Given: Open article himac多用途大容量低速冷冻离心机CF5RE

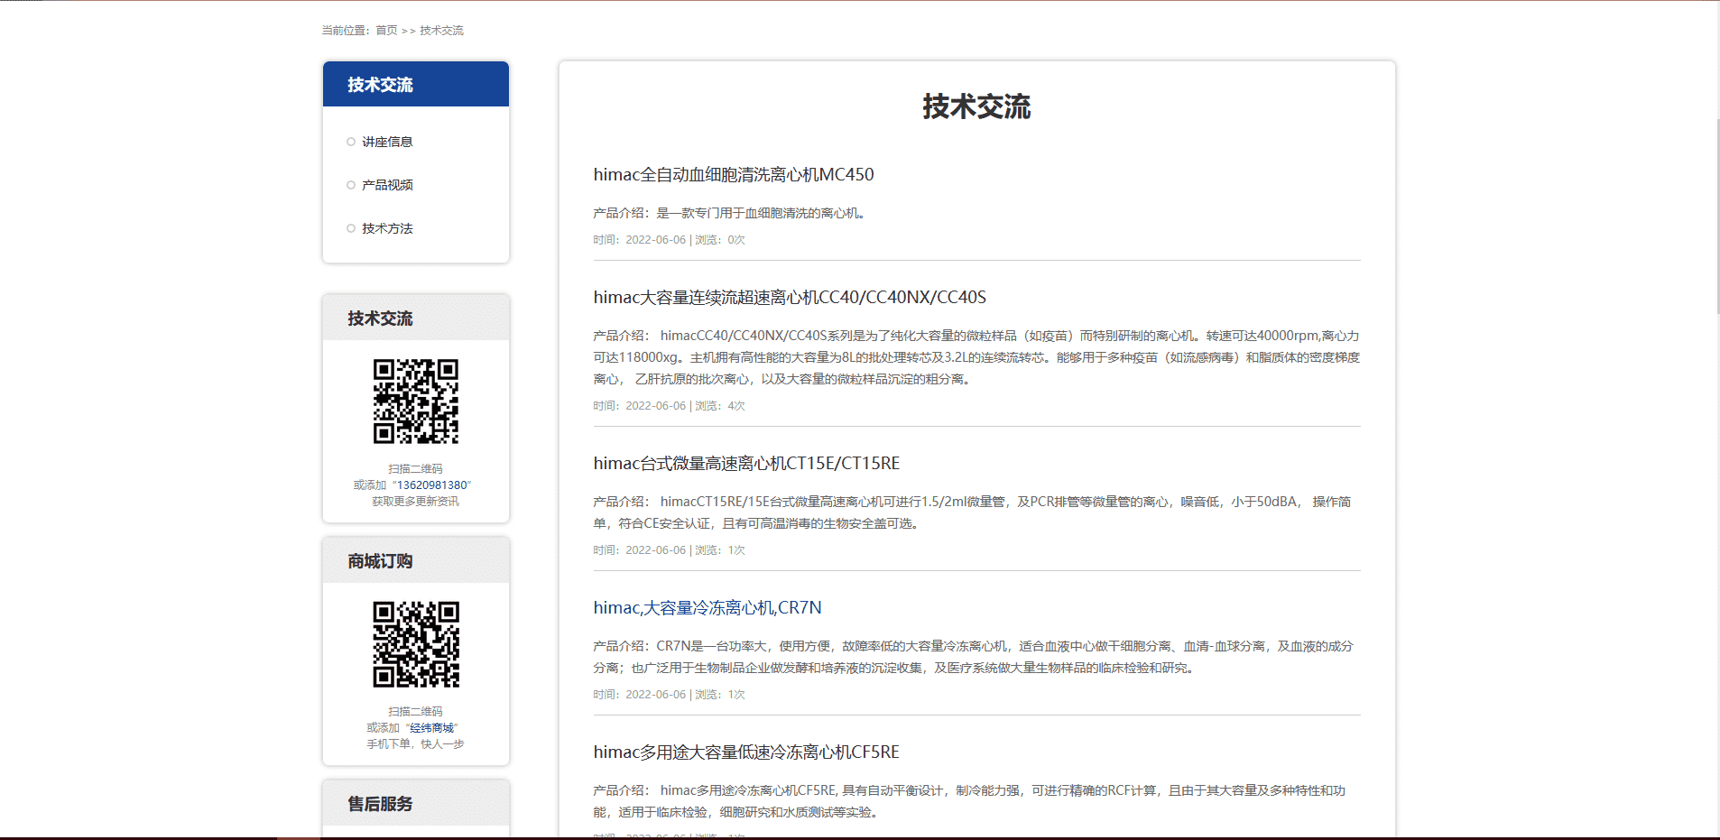Looking at the screenshot, I should (745, 752).
